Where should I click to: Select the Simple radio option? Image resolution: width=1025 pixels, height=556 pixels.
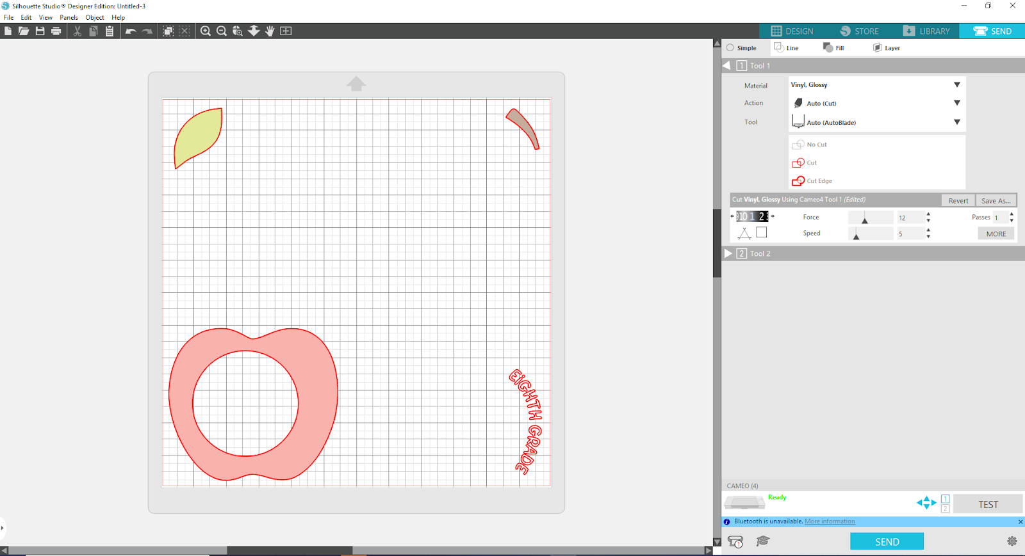click(741, 48)
